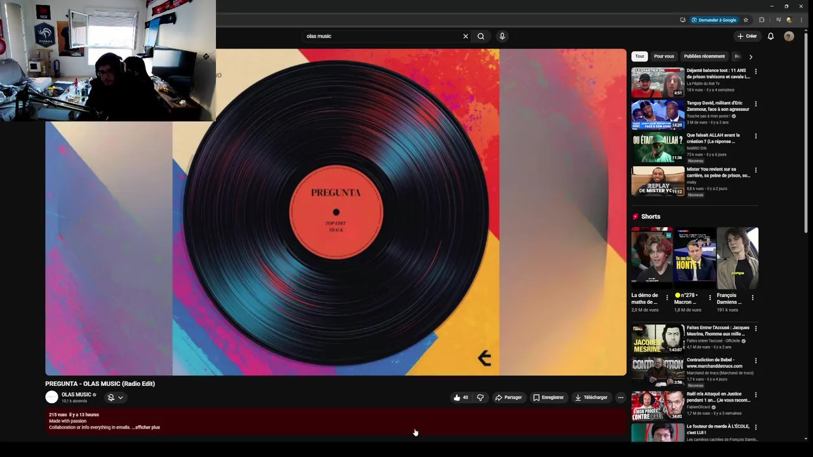
Task: Open options for Tanguy David video
Action: [756, 103]
